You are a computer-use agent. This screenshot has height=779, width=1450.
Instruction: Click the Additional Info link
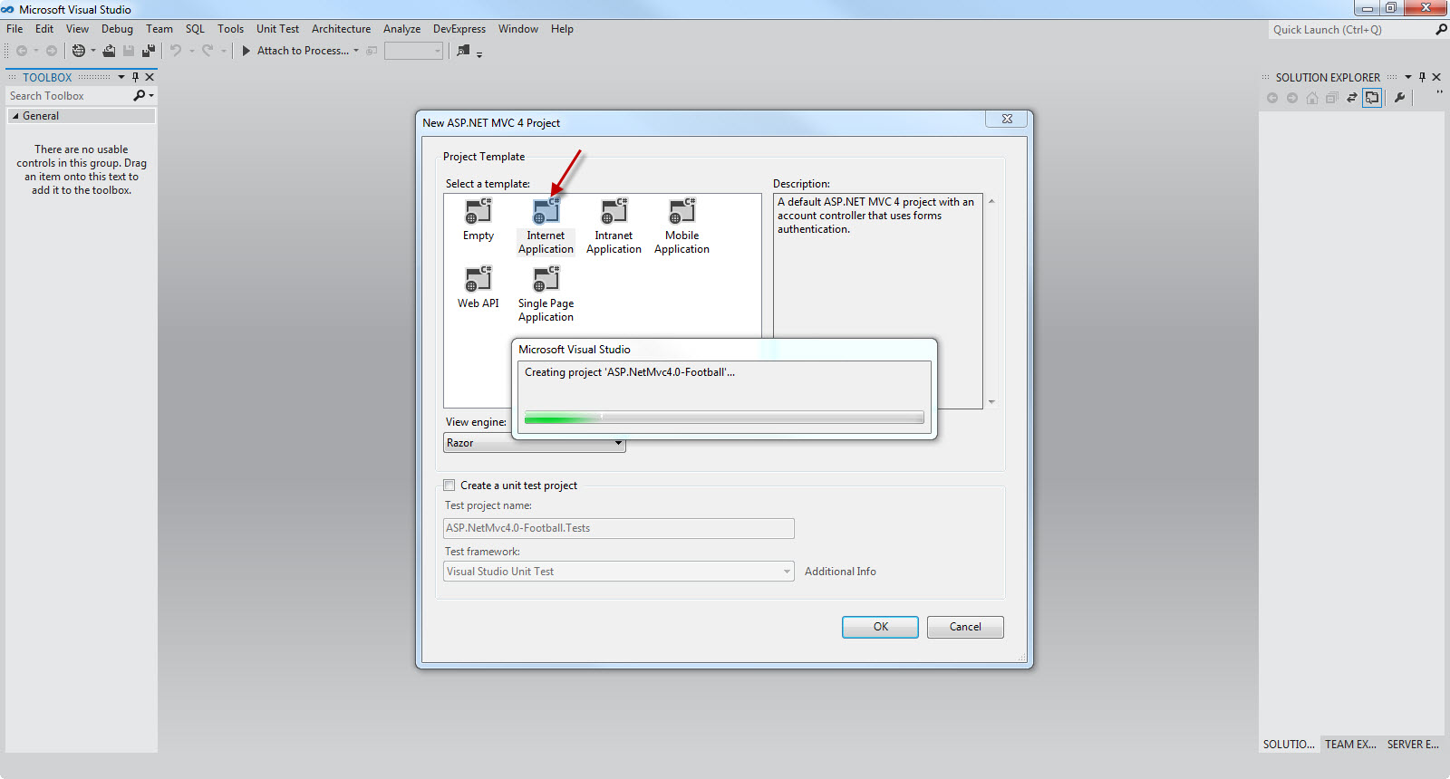[x=840, y=572]
